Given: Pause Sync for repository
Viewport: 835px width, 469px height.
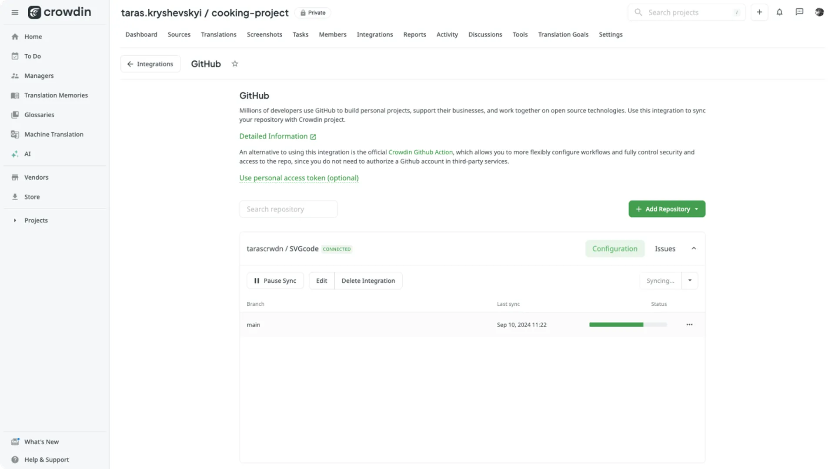Looking at the screenshot, I should click(x=275, y=281).
